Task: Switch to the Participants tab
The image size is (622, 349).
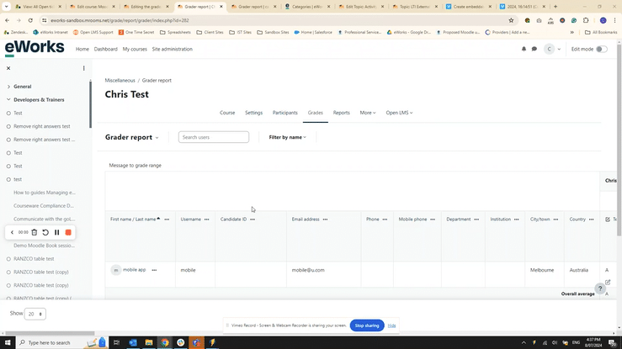Action: (x=284, y=113)
